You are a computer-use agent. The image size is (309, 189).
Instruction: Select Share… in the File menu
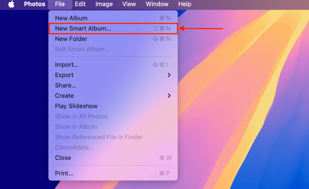tap(66, 85)
